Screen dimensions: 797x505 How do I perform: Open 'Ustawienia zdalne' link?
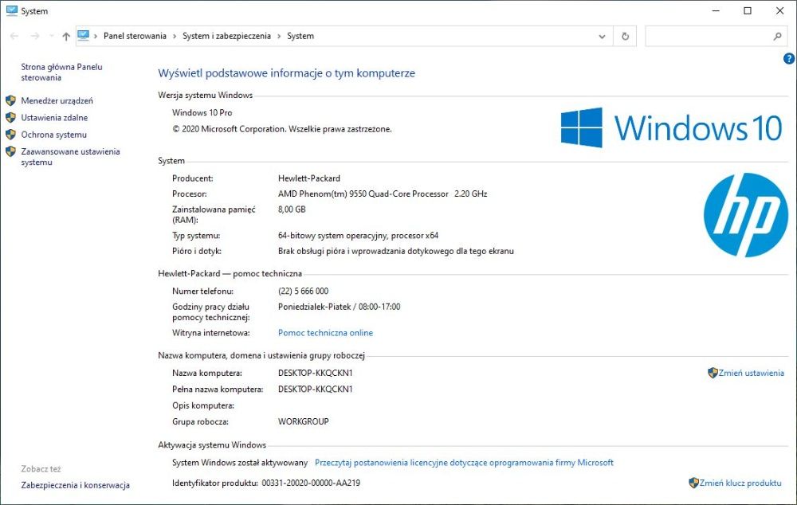click(54, 117)
